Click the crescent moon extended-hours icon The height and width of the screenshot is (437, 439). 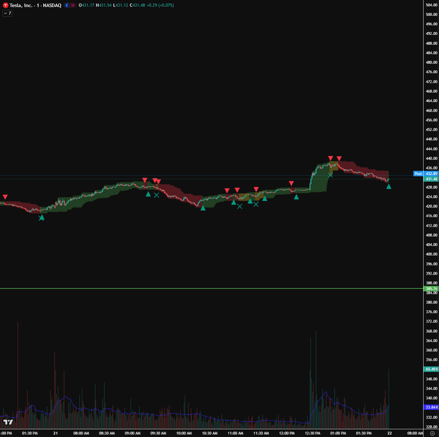click(66, 6)
